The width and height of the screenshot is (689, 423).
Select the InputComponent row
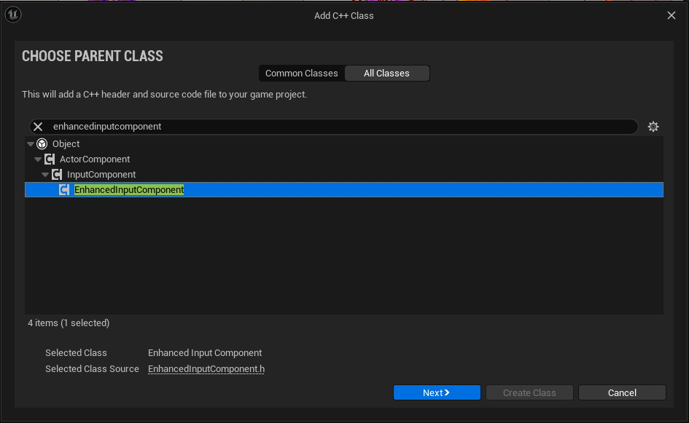click(344, 174)
